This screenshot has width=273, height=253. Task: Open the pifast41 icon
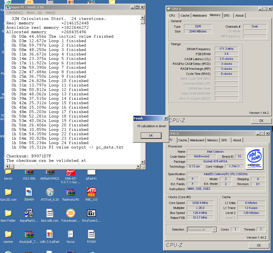[x=91, y=172]
